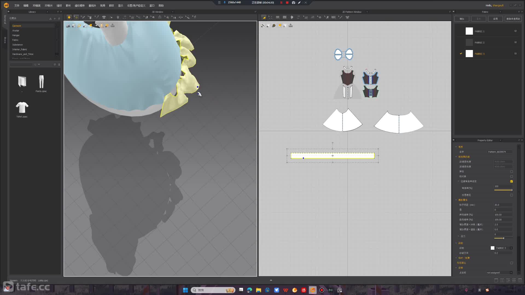Select the four-square arrangement icon in 3D toolbar
The image size is (525, 295).
click(104, 17)
